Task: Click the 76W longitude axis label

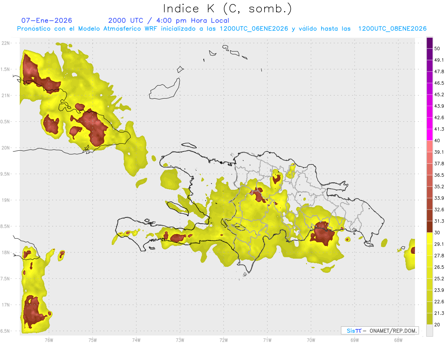Action: click(49, 340)
